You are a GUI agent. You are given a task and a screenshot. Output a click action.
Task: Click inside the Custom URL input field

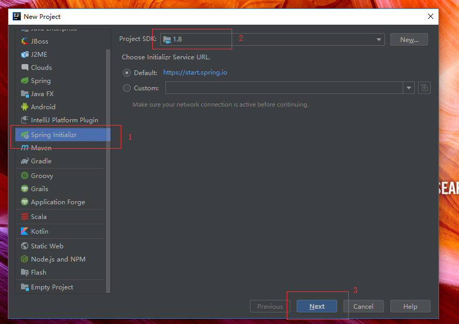pyautogui.click(x=284, y=88)
